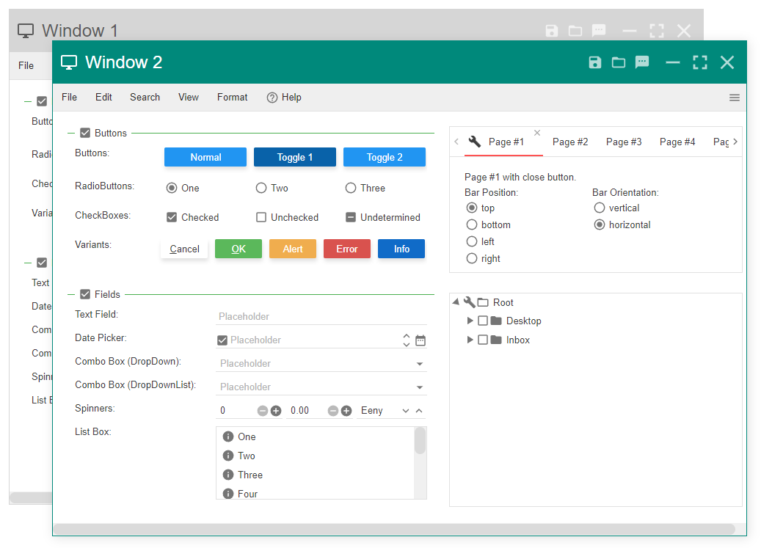
Task: Toggle the Fields group checkbox
Action: tap(85, 294)
